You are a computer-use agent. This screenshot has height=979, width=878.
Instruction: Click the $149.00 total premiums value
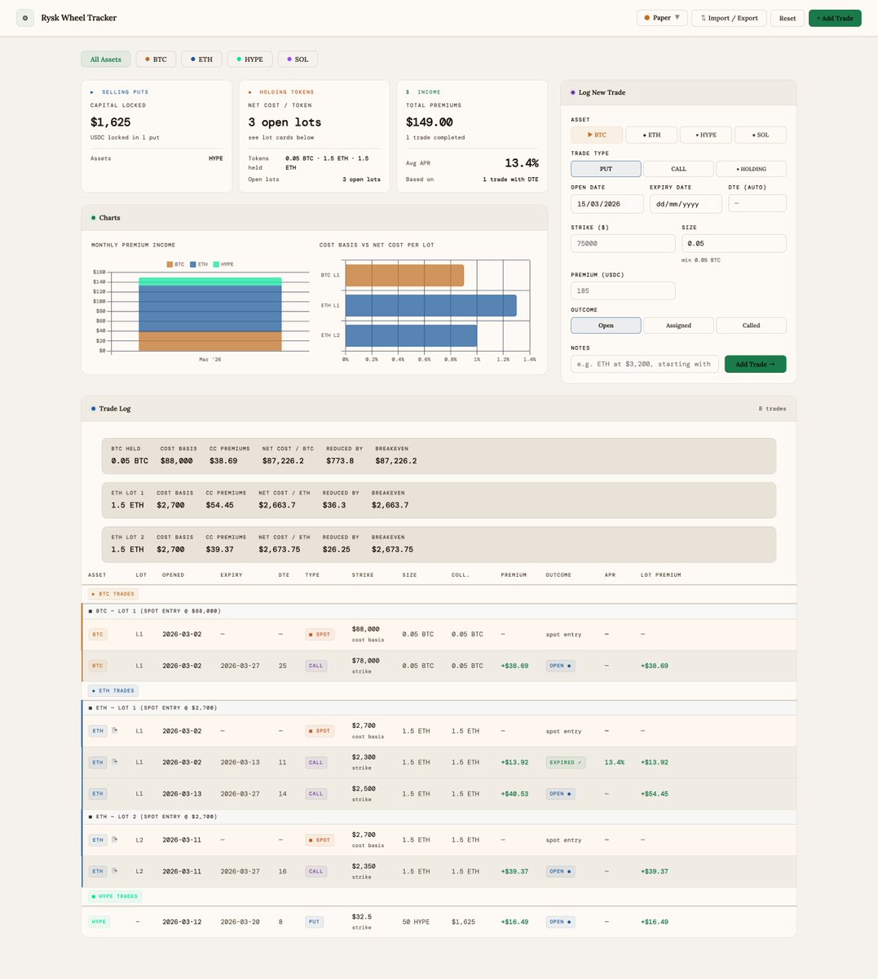coord(430,122)
